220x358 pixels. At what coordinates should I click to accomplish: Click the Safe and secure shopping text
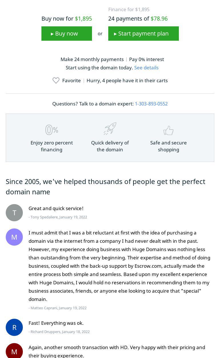point(169,146)
